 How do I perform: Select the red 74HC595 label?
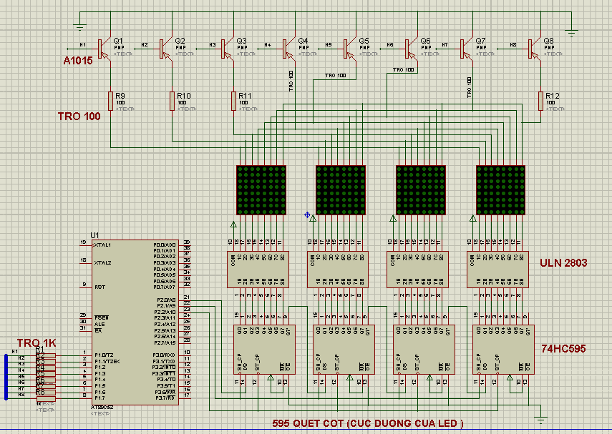(x=563, y=349)
